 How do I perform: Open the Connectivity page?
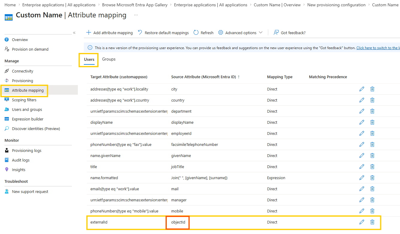click(x=22, y=71)
